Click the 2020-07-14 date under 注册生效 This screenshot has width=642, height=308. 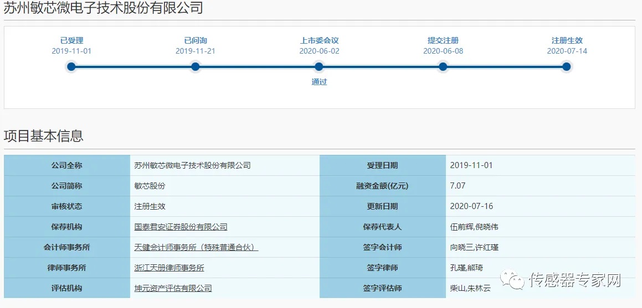coord(567,51)
